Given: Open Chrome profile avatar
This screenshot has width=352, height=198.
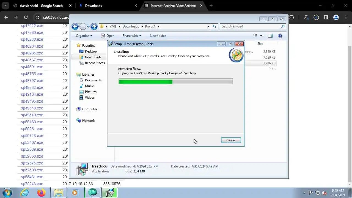Looking at the screenshot, I should click(x=336, y=17).
